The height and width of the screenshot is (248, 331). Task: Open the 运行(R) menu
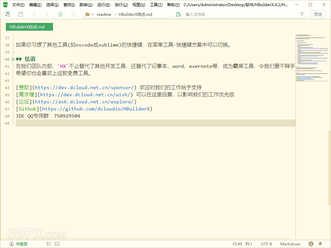point(104,5)
